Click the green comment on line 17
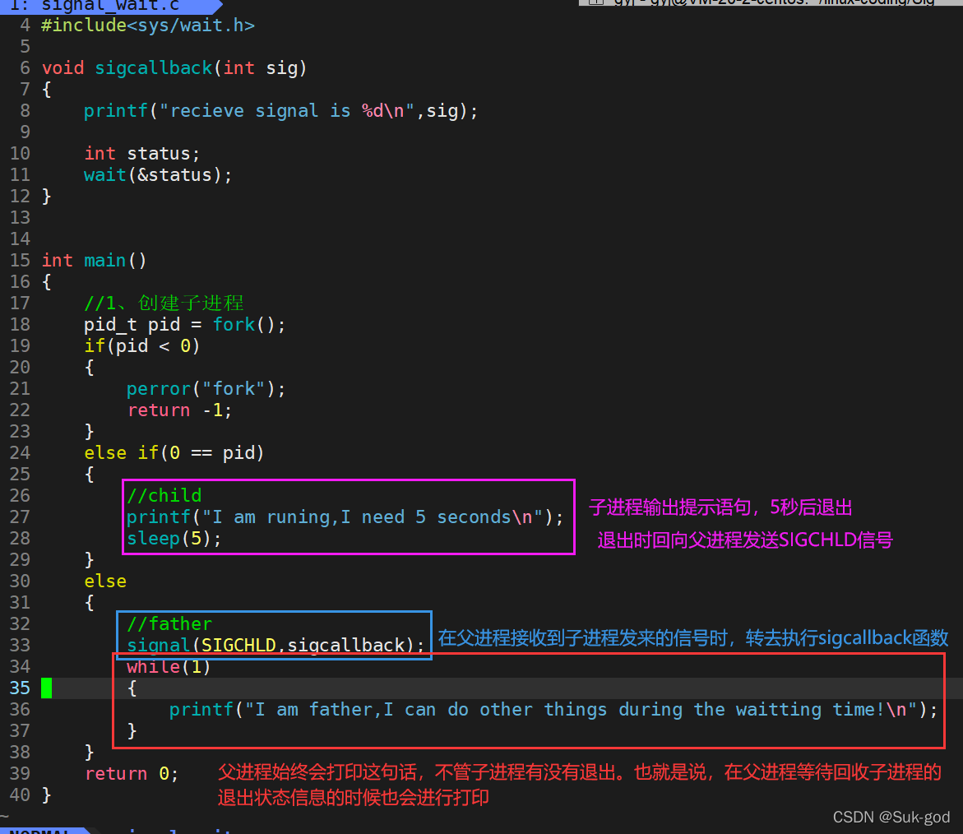 pos(164,303)
